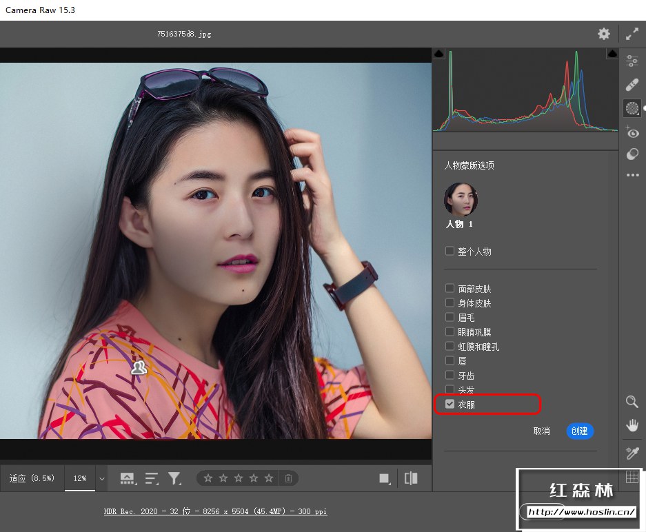The image size is (646, 532).
Task: Open HDR Rec. 2020 workflow options link
Action: [x=215, y=511]
